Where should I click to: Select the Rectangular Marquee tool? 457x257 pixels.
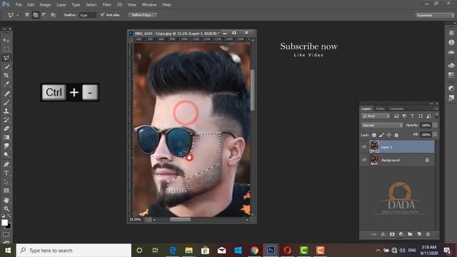point(6,49)
